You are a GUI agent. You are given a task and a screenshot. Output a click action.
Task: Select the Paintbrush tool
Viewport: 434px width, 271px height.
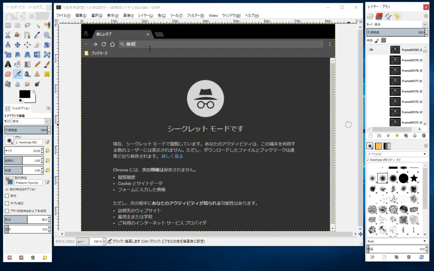47,64
